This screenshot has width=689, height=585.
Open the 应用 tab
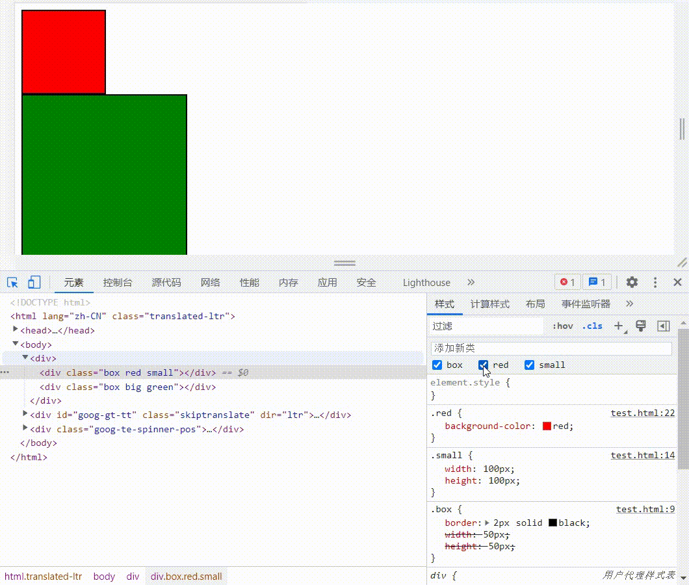pos(328,282)
